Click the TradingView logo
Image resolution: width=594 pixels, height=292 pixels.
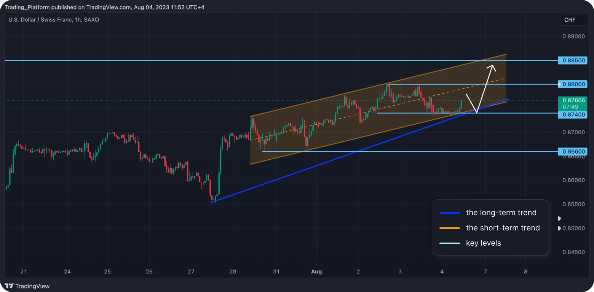pos(27,286)
